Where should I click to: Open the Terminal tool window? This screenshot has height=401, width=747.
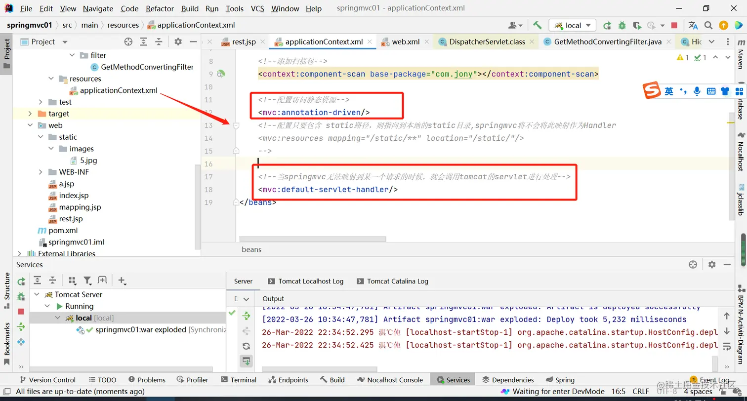[x=239, y=380]
